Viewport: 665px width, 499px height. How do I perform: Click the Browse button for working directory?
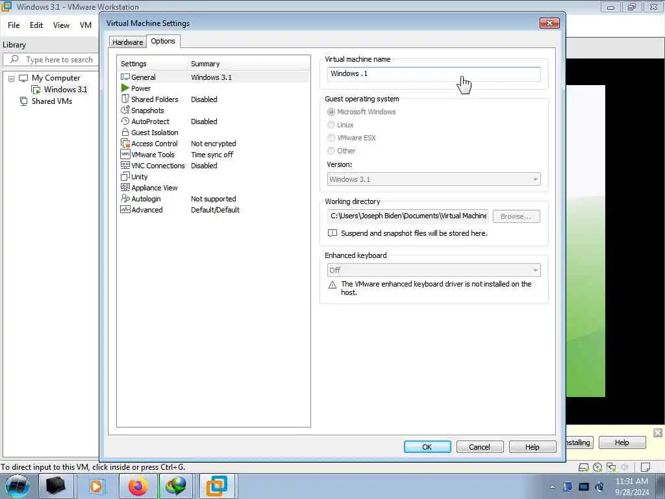516,216
